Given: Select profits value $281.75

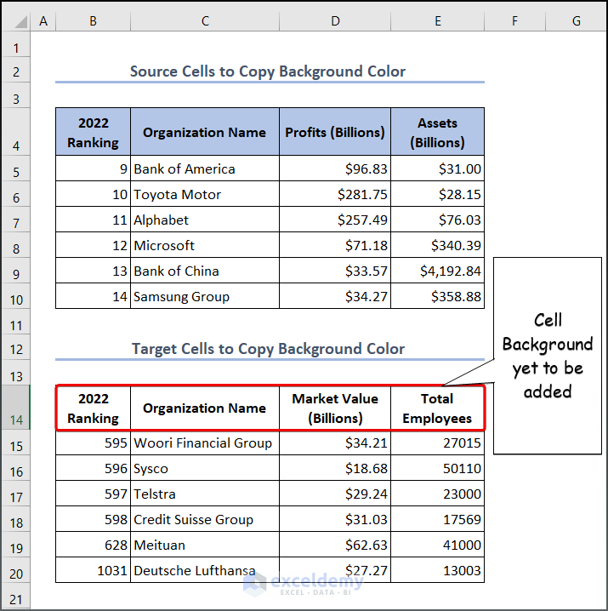Looking at the screenshot, I should [335, 194].
